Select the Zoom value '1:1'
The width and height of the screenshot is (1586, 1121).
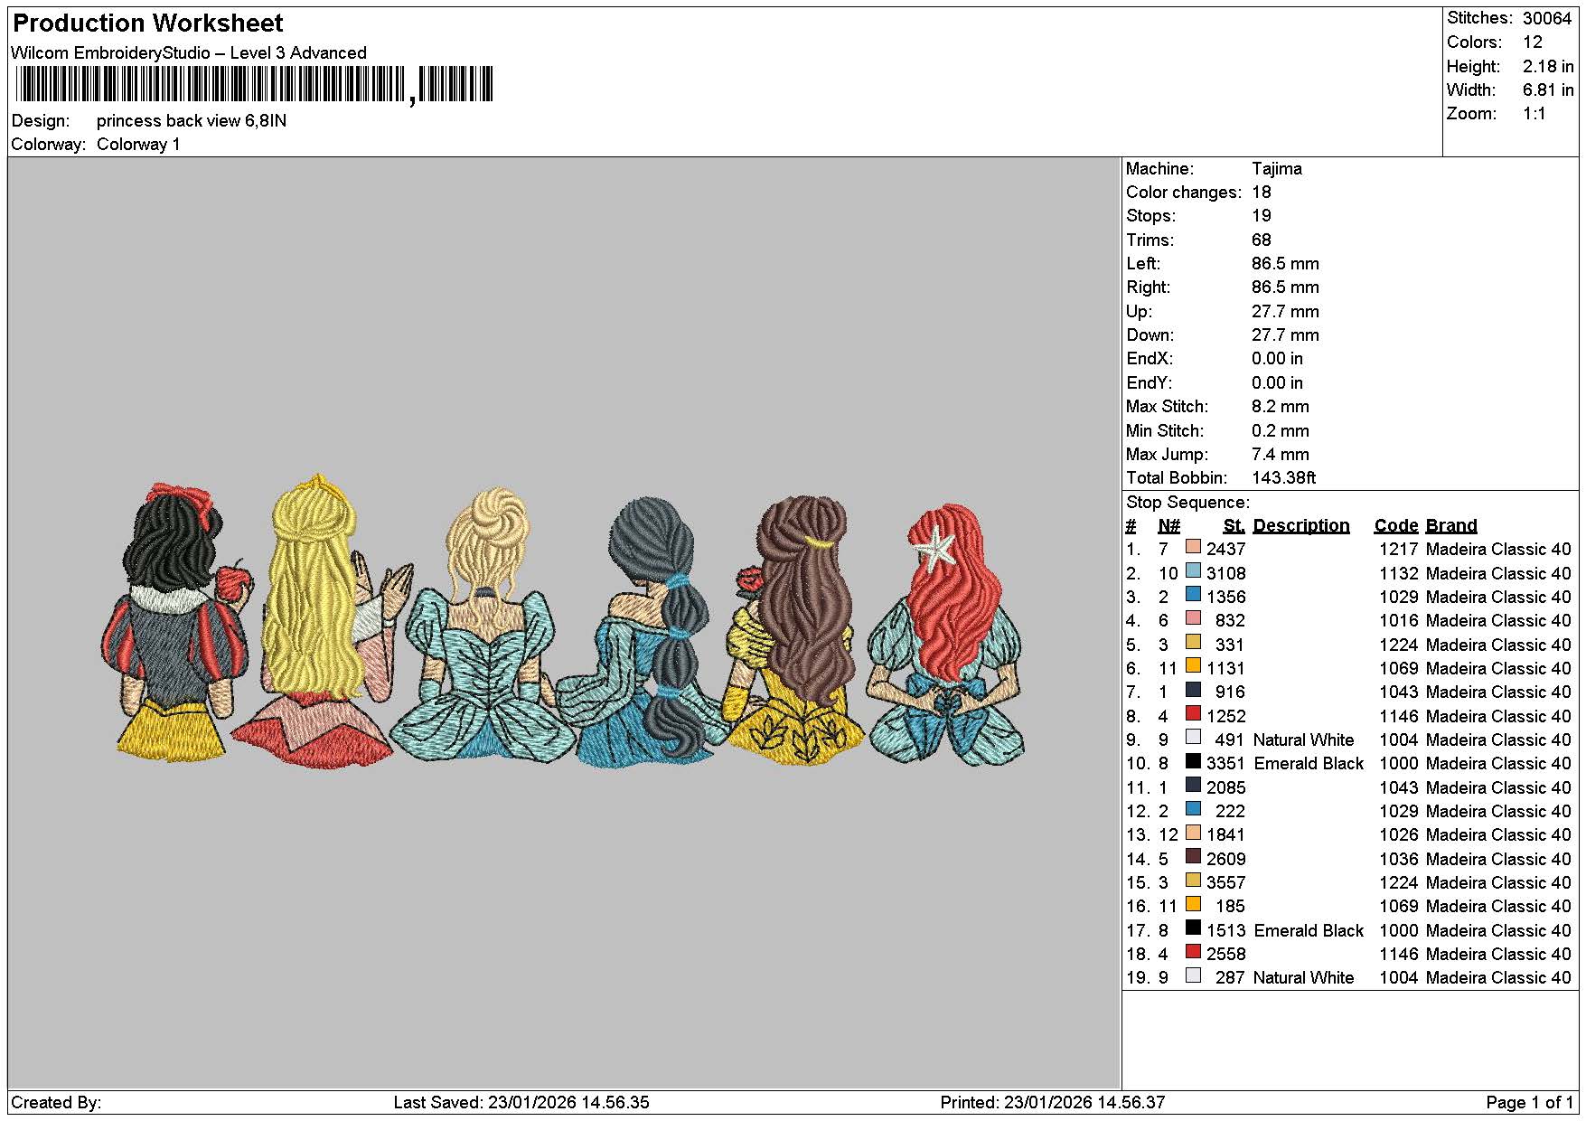pos(1534,113)
